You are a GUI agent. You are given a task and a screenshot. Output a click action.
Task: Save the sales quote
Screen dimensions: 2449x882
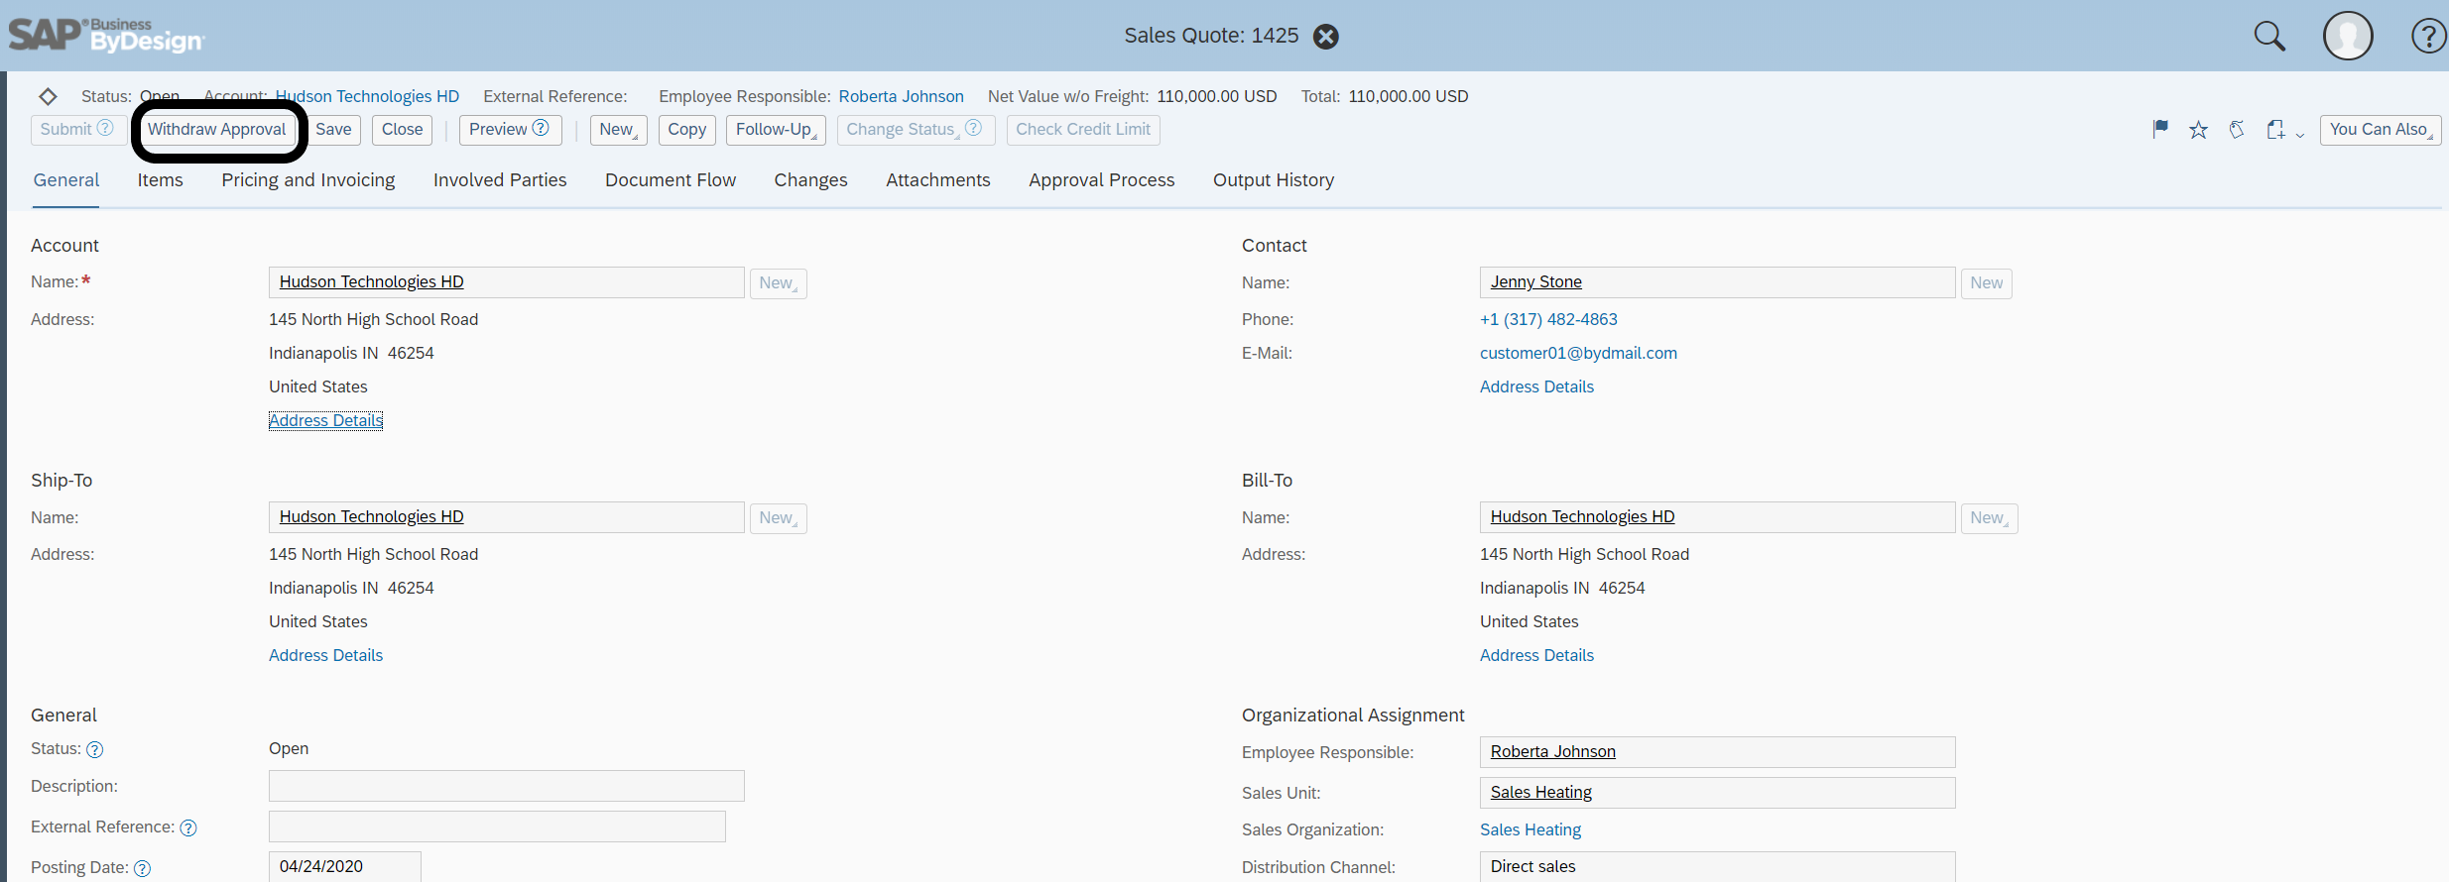[333, 130]
